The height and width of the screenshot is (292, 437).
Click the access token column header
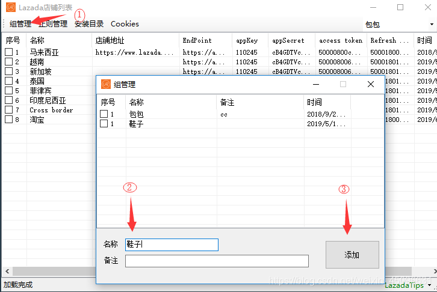pos(341,40)
